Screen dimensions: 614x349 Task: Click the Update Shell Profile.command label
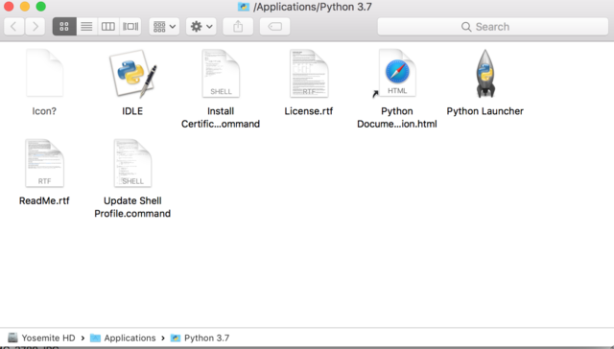tap(132, 207)
